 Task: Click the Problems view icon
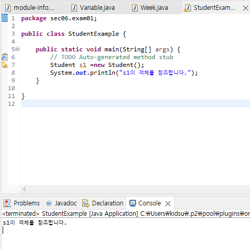coord(7,203)
